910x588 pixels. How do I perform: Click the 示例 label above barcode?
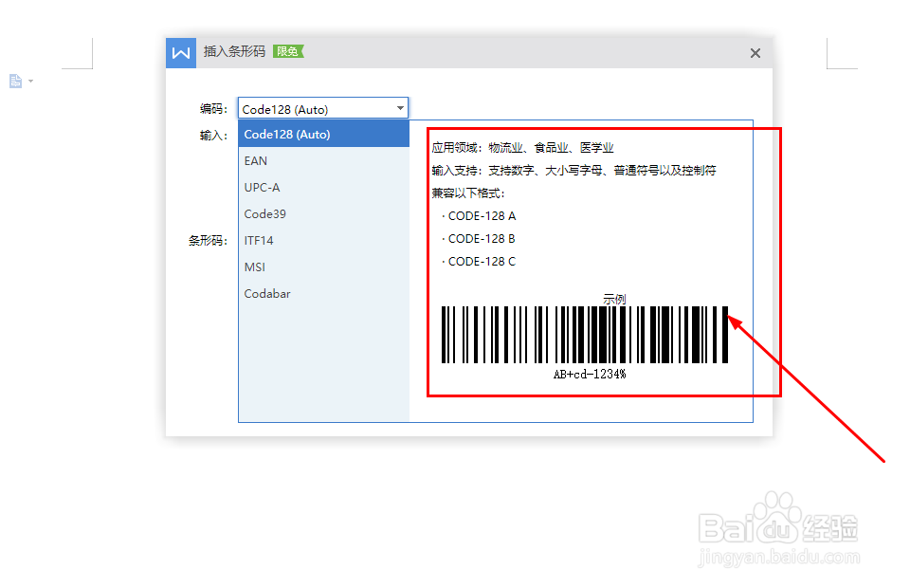614,299
